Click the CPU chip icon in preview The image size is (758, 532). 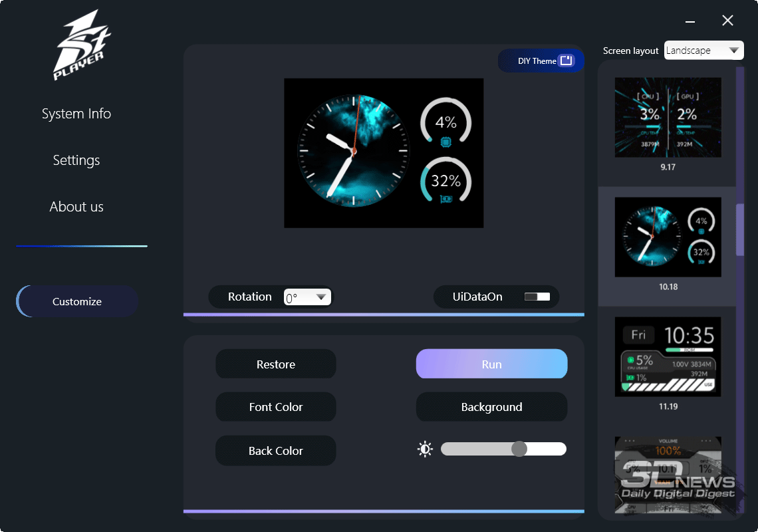[445, 141]
